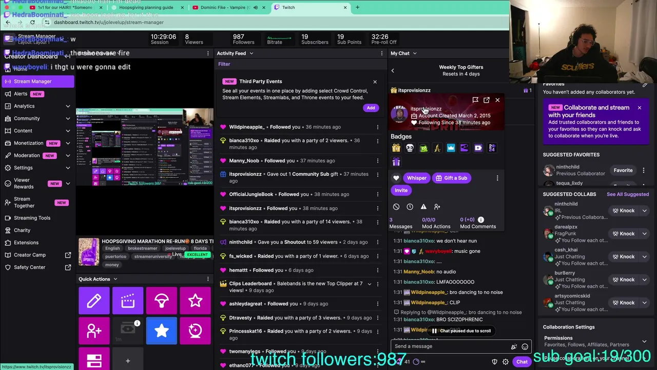This screenshot has height=370, width=657.
Task: Expand the Monetization sidebar section
Action: point(68,143)
